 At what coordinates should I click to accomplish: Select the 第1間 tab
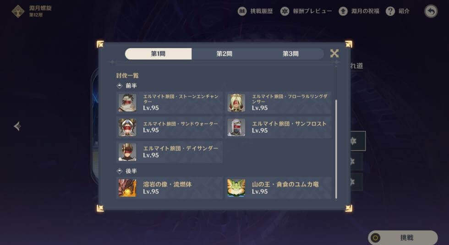(x=159, y=54)
